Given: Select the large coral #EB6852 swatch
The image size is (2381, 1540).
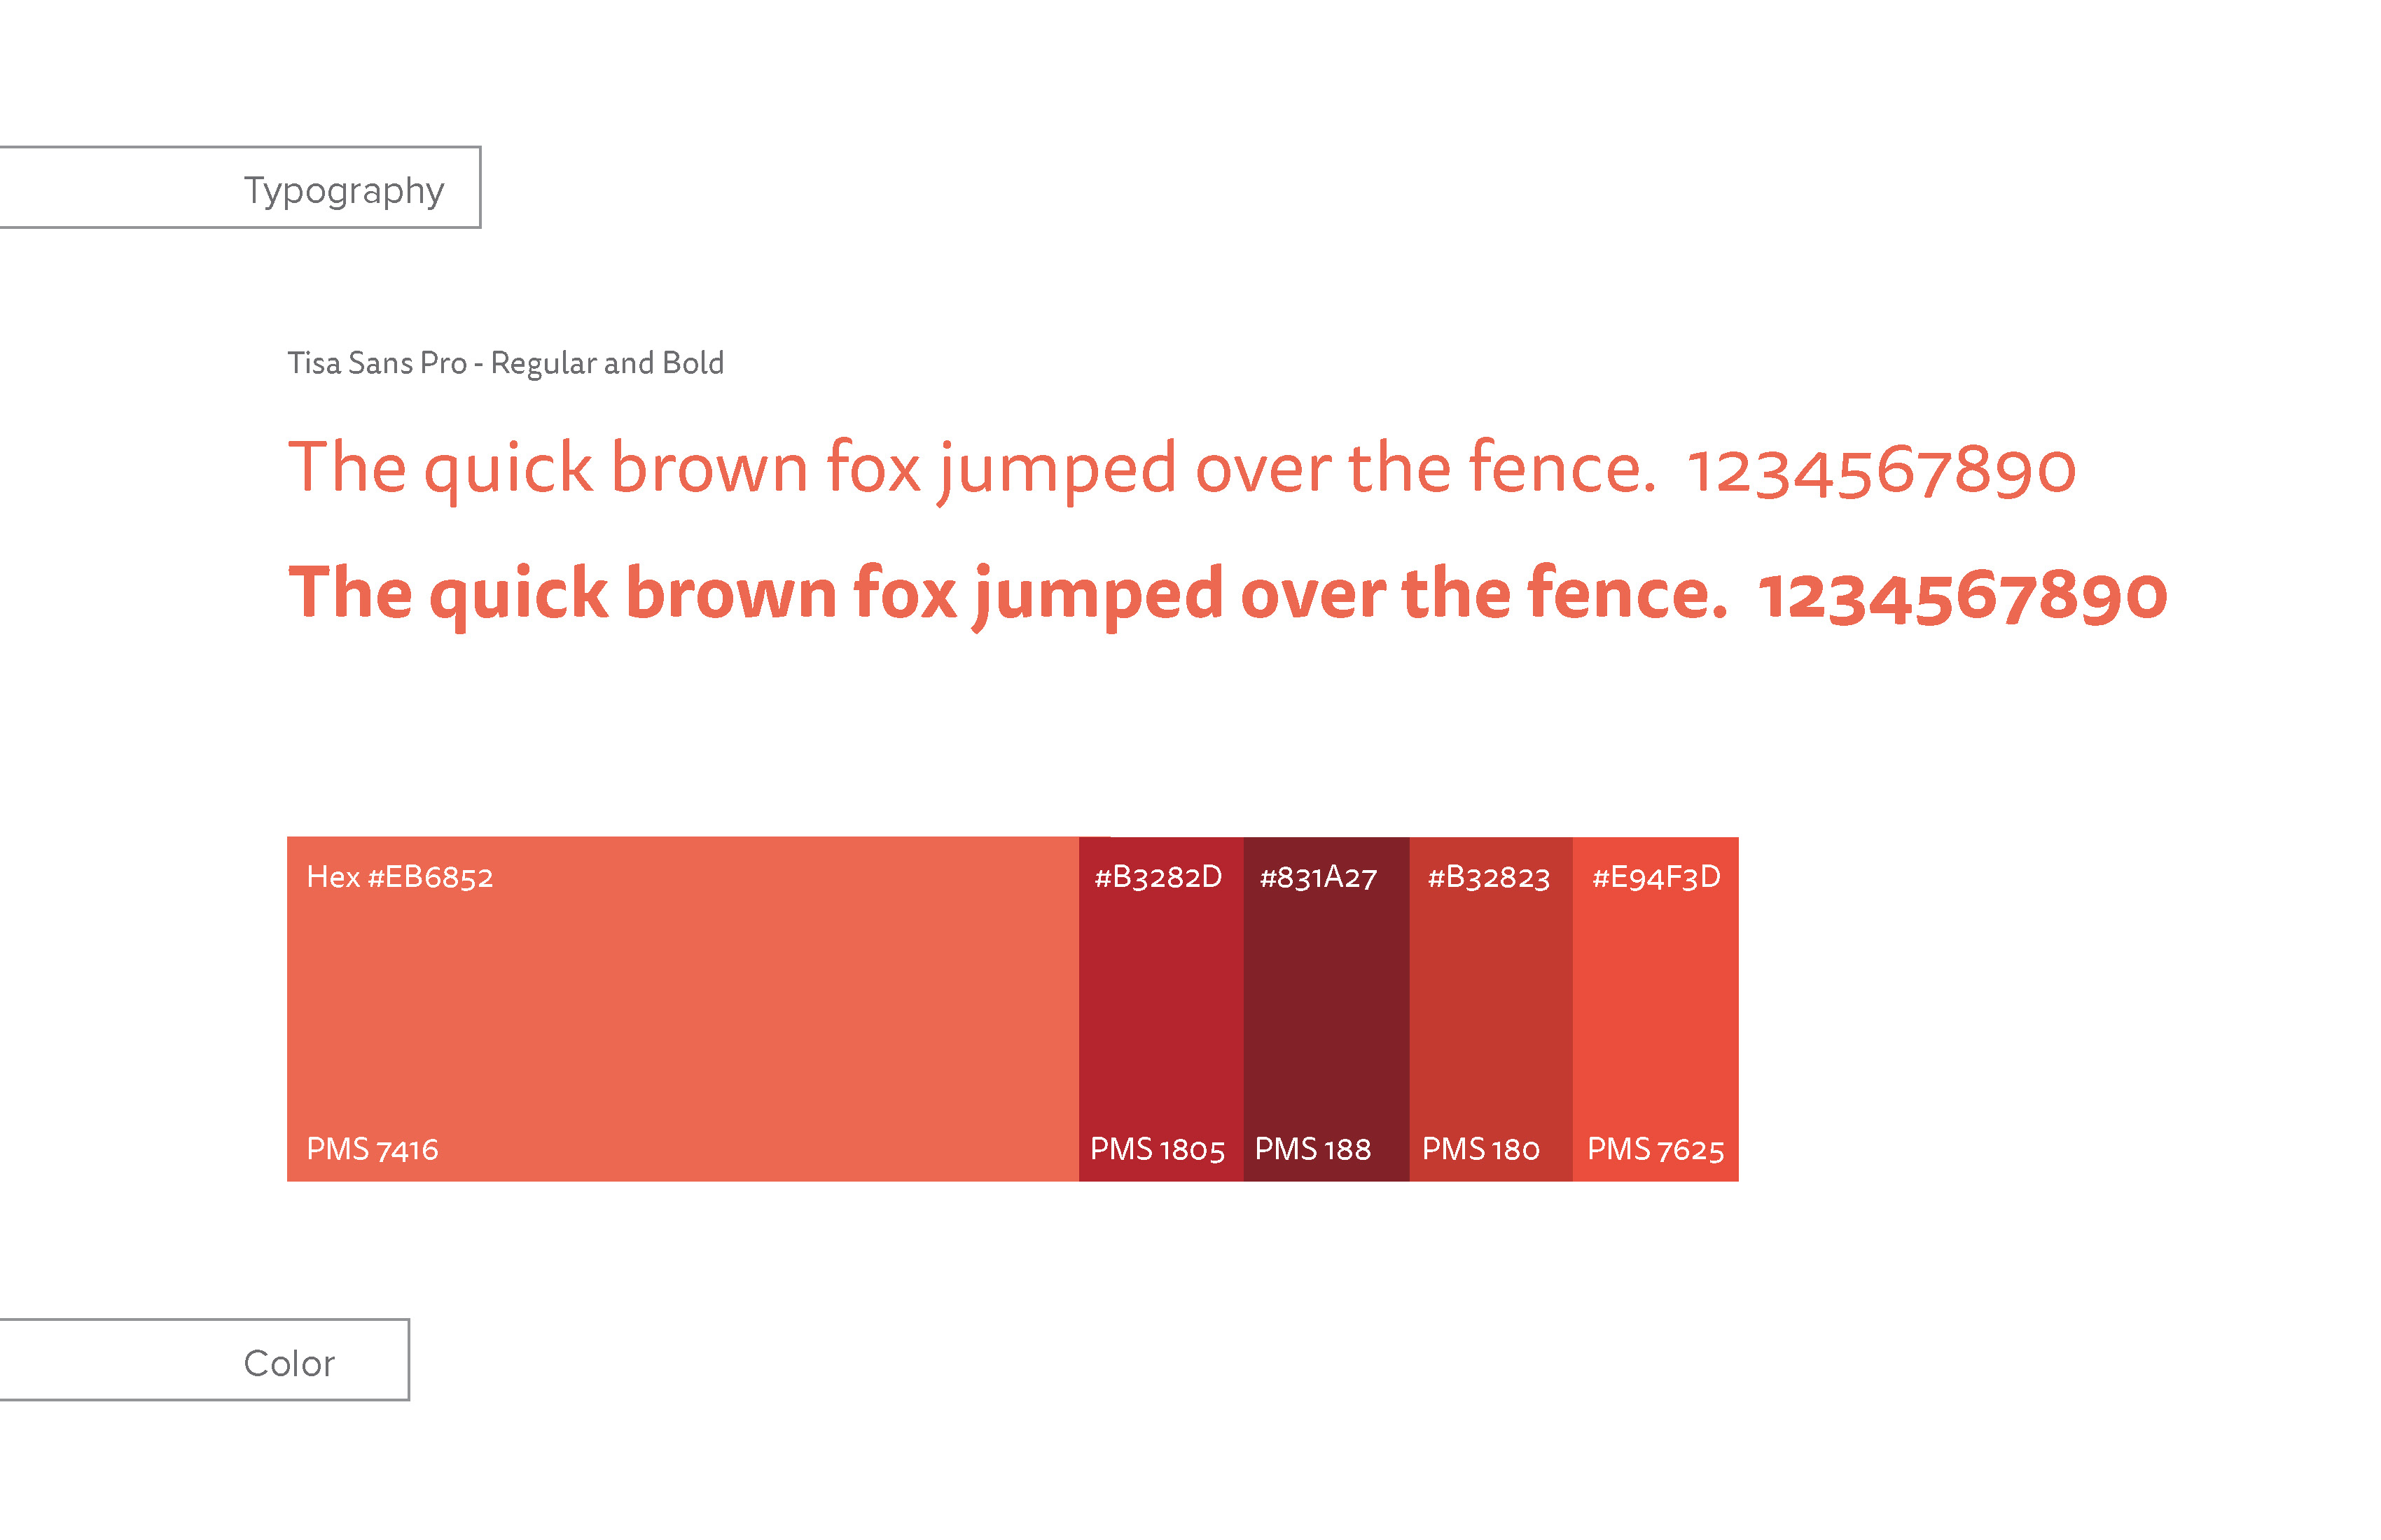Looking at the screenshot, I should (x=682, y=1010).
